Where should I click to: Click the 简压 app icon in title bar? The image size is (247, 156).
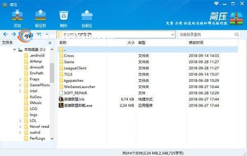[x=5, y=5]
